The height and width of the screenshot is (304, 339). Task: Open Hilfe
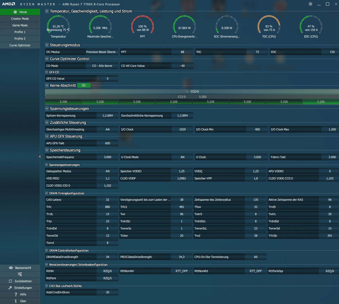(20, 294)
